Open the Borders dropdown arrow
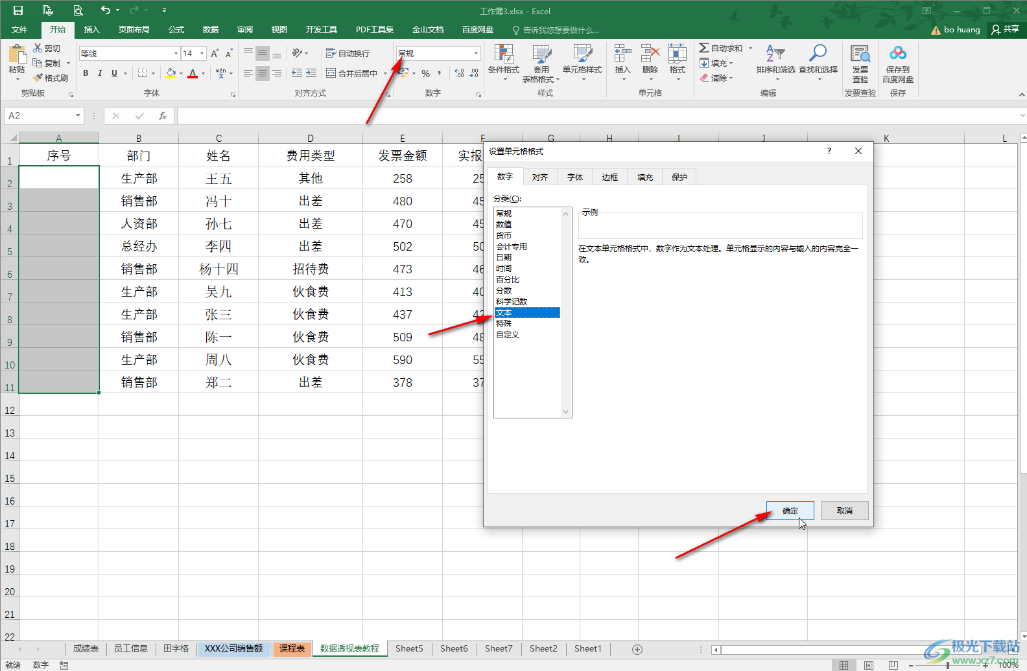 154,74
